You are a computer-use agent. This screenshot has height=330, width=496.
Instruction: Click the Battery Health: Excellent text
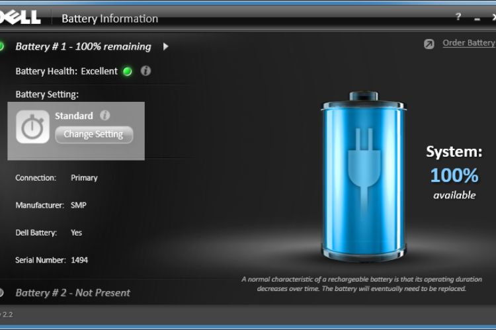click(66, 71)
